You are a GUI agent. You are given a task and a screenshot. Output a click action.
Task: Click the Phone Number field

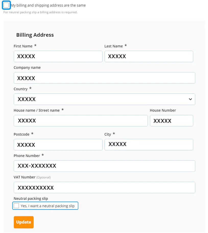click(104, 166)
